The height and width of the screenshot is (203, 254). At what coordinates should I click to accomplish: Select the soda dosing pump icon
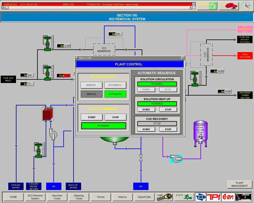click(x=176, y=158)
